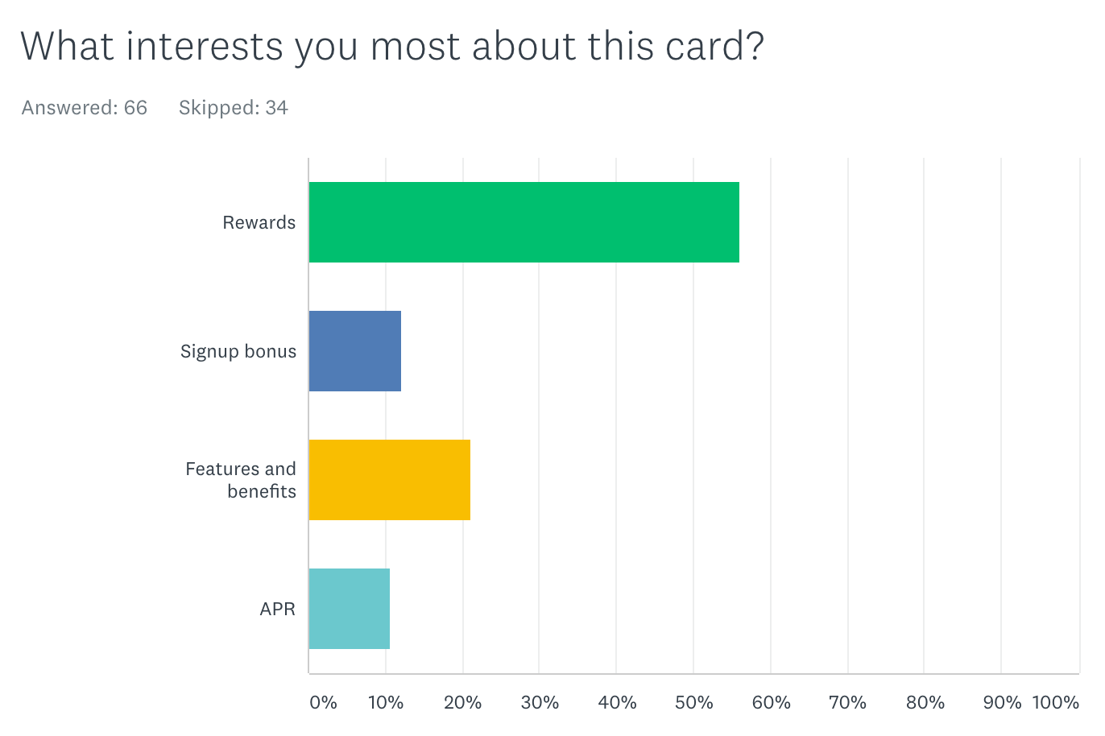Click the 60% axis tick label

771,702
